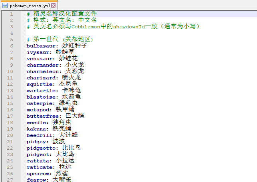Image resolution: width=257 pixels, height=182 pixels.
Task: Click the key 'caterpie'
Action: [x=39, y=104]
